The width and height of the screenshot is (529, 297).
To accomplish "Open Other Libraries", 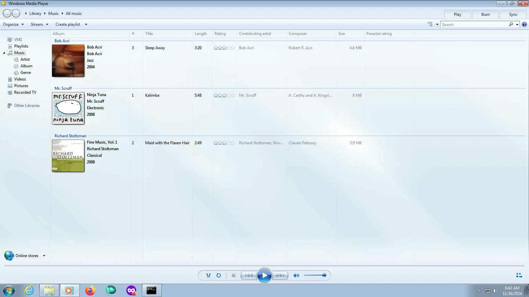I will coord(23,106).
